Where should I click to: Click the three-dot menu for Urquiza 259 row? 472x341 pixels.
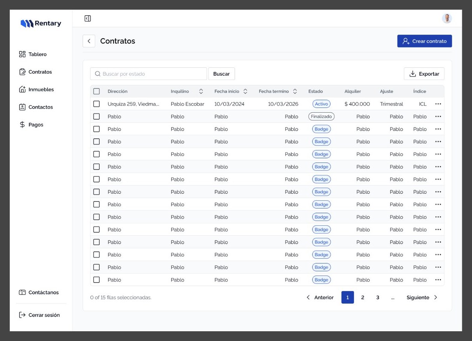(x=438, y=104)
